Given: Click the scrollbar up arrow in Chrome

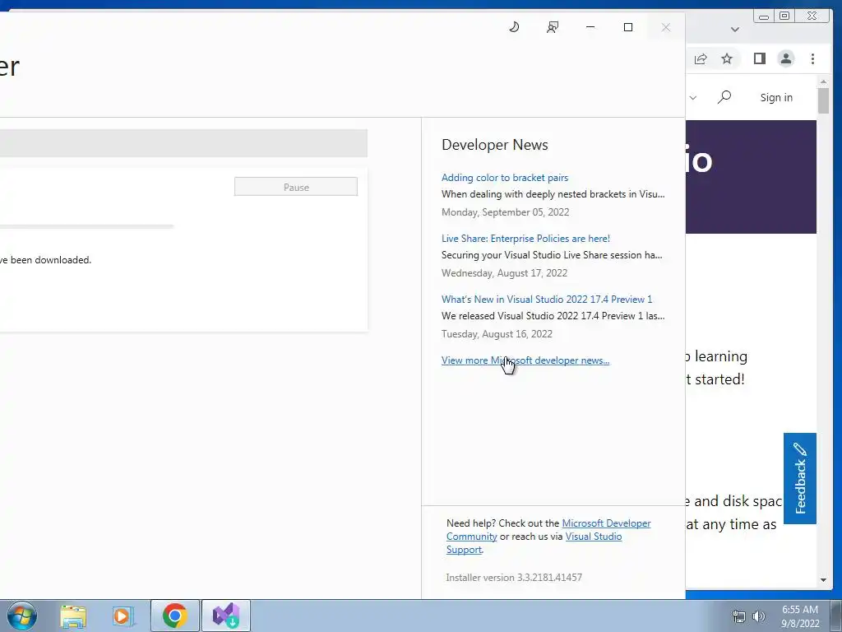Looking at the screenshot, I should point(823,81).
